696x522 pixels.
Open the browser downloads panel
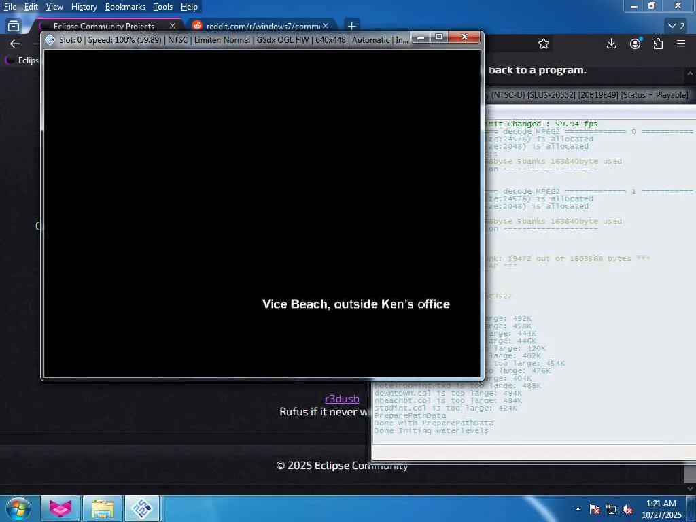pyautogui.click(x=611, y=43)
